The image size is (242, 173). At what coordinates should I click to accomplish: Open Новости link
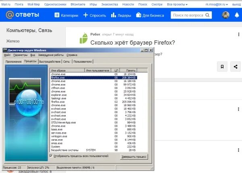click(128, 4)
